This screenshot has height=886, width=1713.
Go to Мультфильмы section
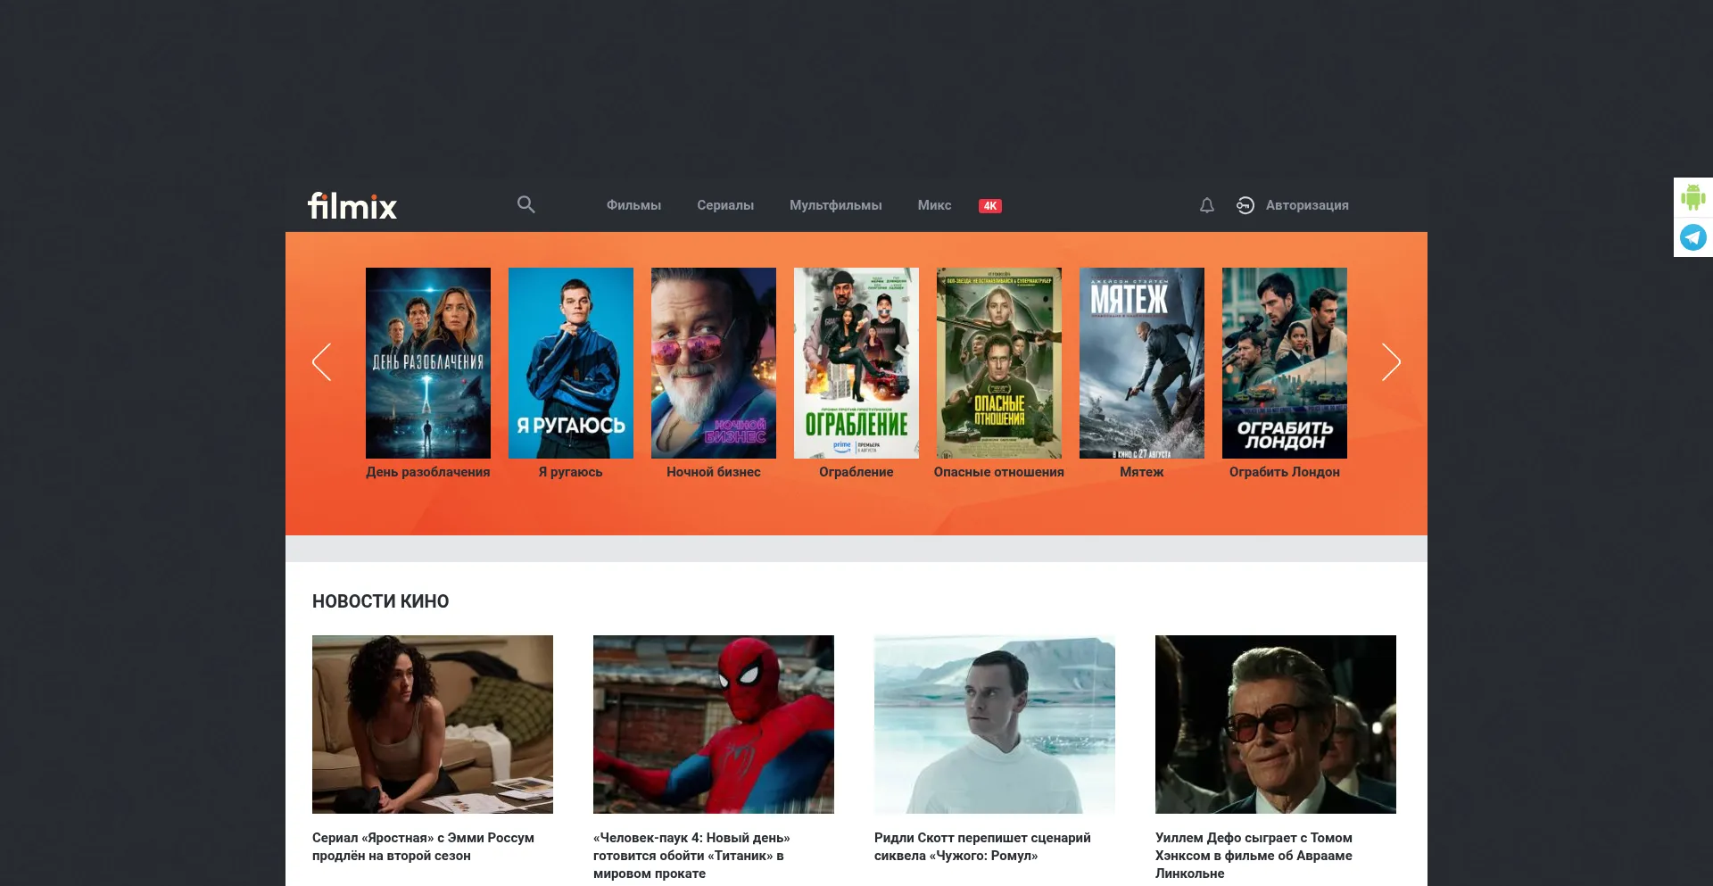[x=836, y=205]
